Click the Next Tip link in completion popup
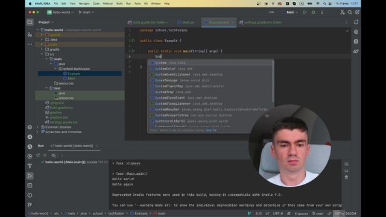The height and width of the screenshot is (217, 386). (211, 130)
